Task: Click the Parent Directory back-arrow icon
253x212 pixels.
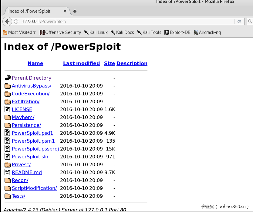Action: [x=8, y=78]
